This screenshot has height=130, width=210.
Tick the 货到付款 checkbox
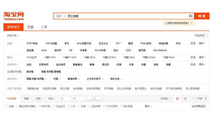39,106
